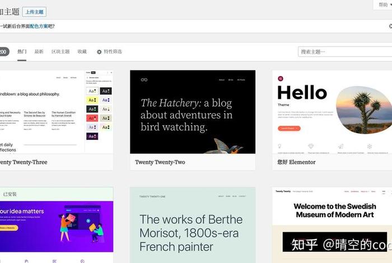Focus the 搜索主题 search themes field
Screen dimensions: 392x263
pyautogui.click(x=345, y=52)
